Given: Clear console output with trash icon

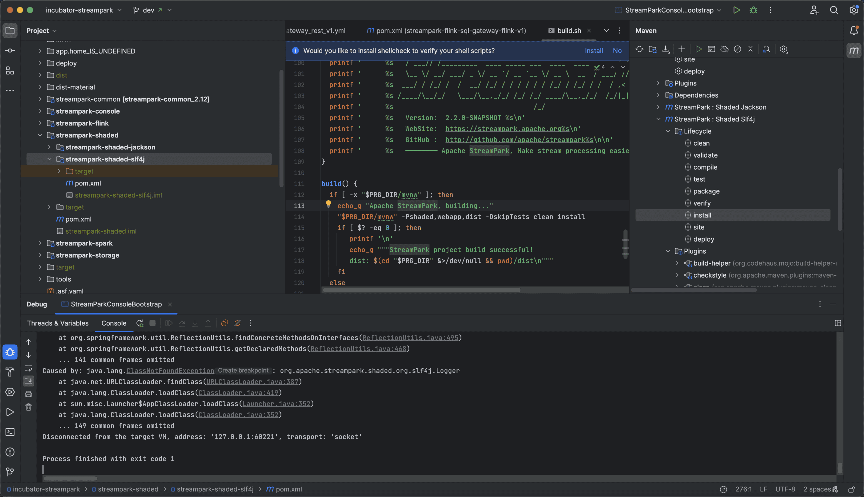Looking at the screenshot, I should (x=29, y=407).
